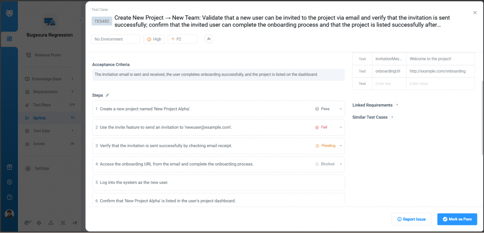Change the High severity selector

coord(154,39)
